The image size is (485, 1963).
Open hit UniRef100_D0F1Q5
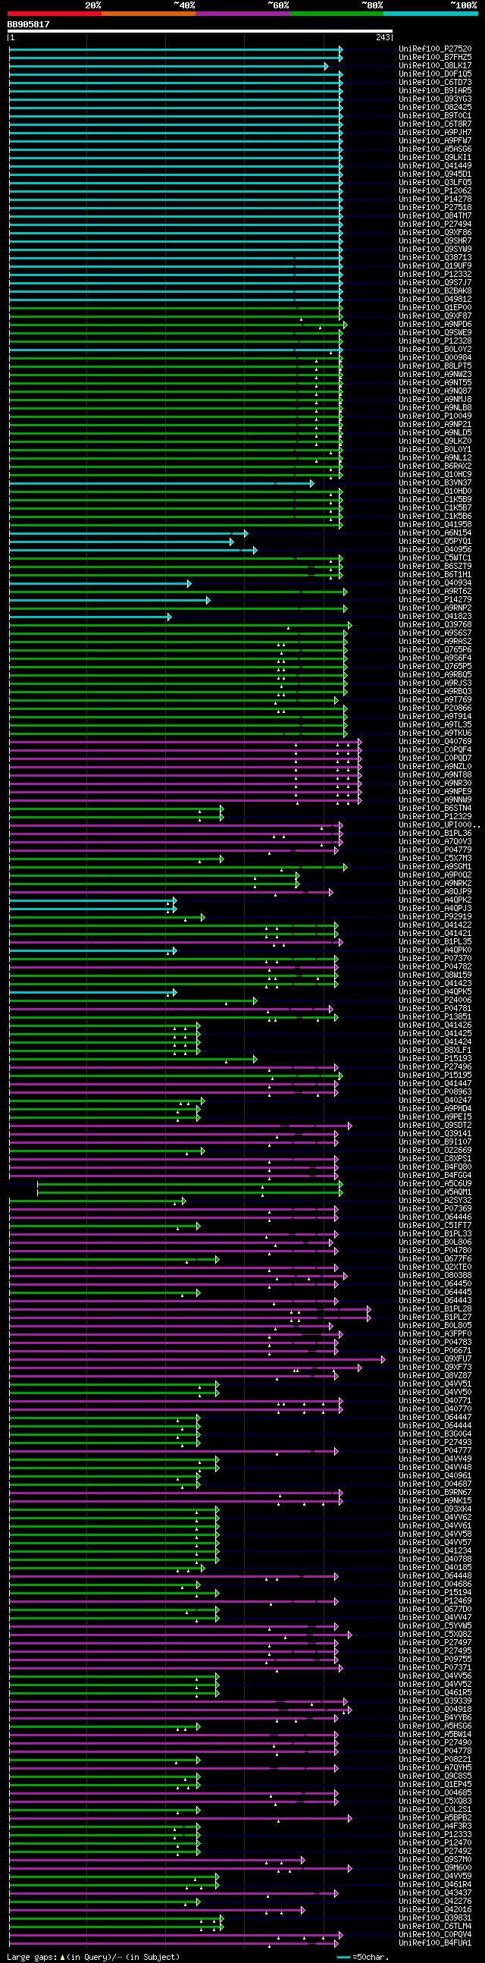pyautogui.click(x=435, y=74)
